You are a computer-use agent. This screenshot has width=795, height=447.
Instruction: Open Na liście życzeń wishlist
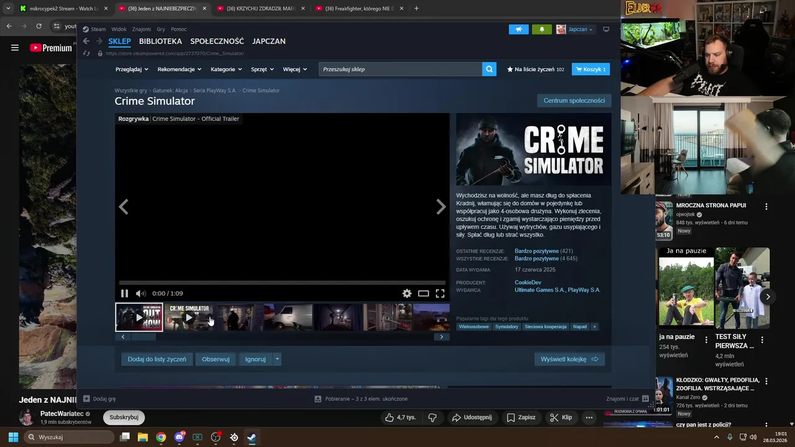point(535,69)
